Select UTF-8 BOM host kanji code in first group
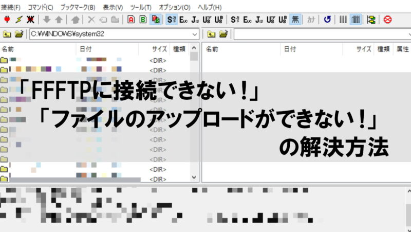The image size is (411, 232). pos(219,20)
